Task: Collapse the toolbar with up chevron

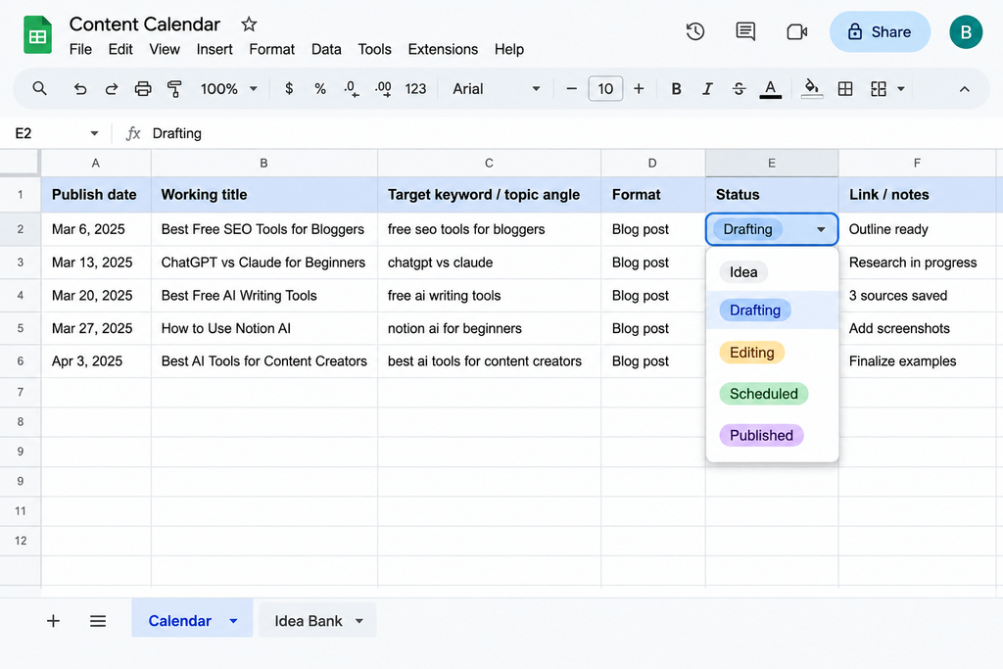Action: [x=964, y=89]
